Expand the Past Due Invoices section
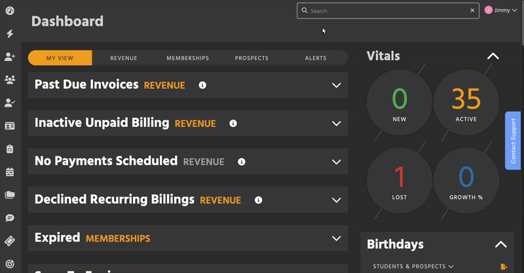Image resolution: width=524 pixels, height=273 pixels. 336,85
